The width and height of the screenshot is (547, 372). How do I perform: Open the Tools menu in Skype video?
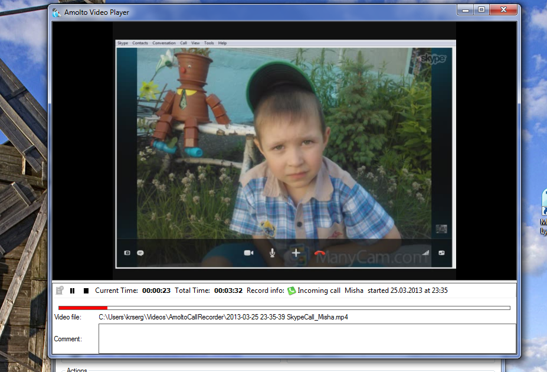point(209,43)
